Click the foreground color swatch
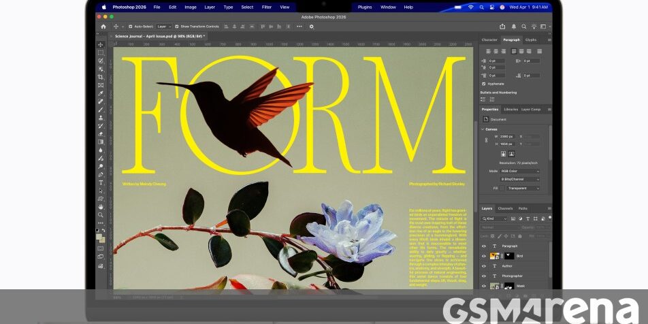Viewport: 648px width, 324px height. click(x=99, y=237)
